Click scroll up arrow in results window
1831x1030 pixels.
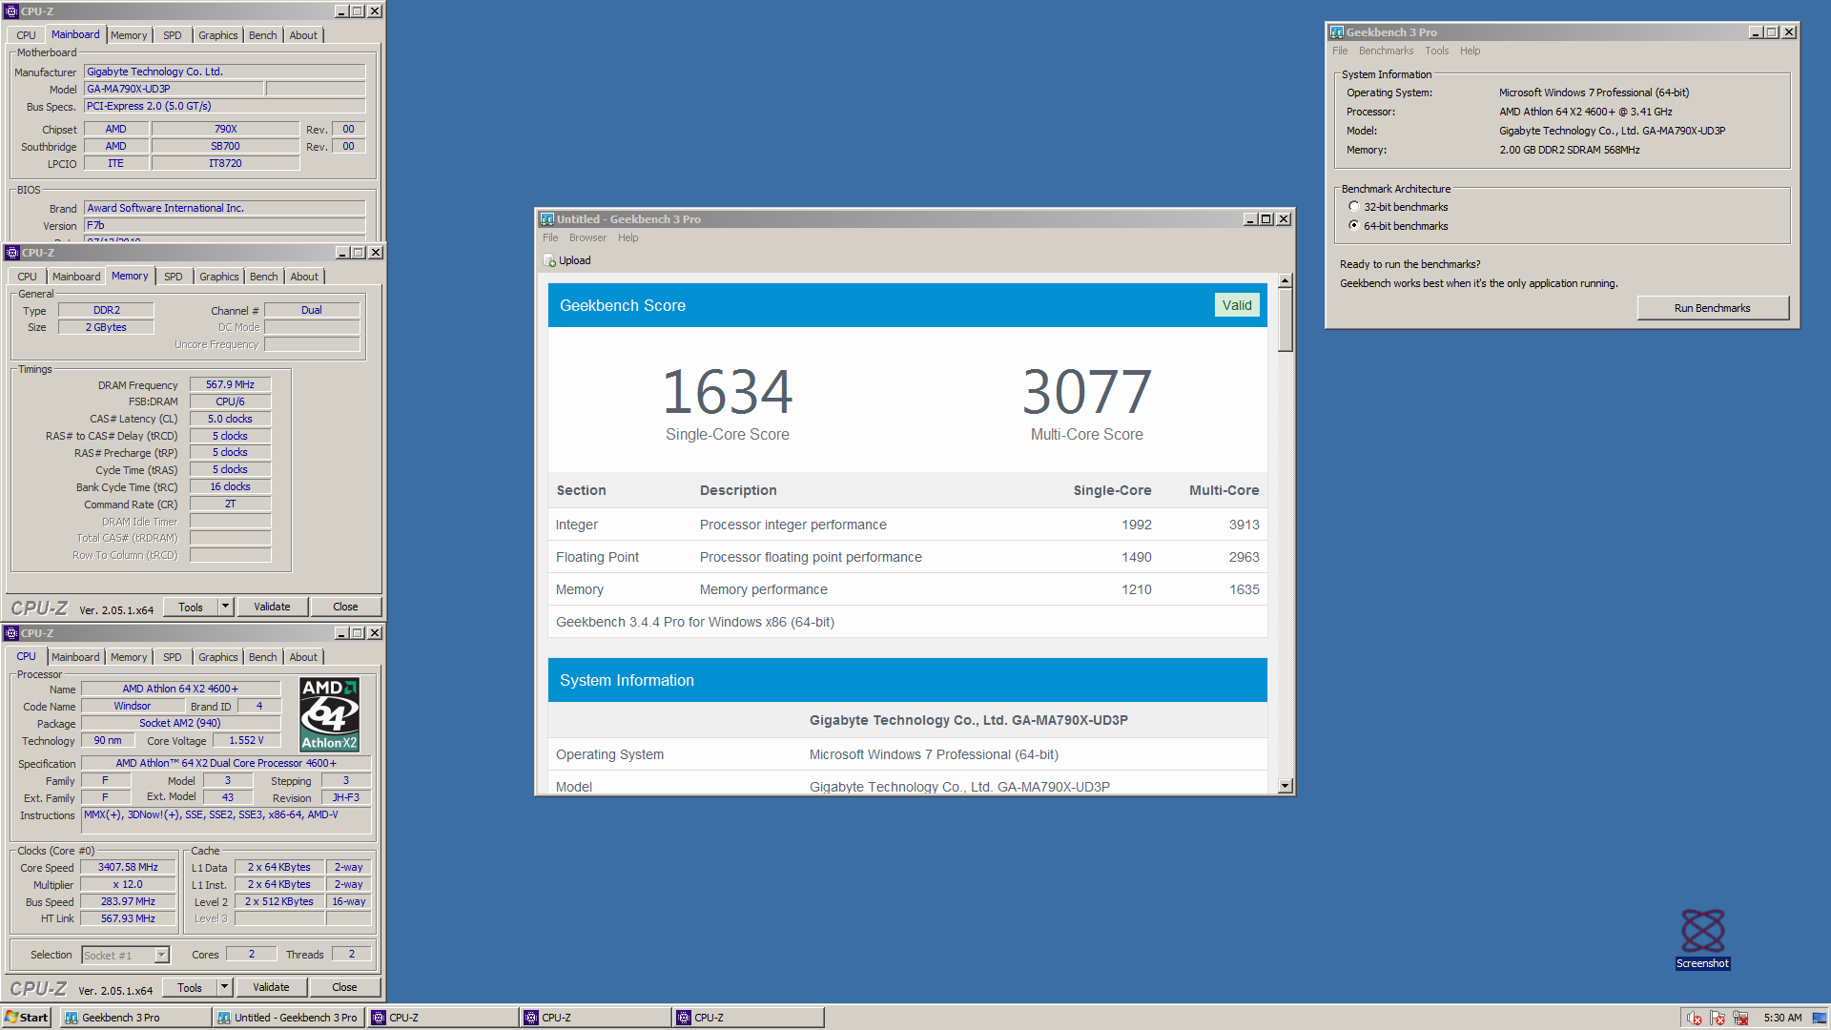point(1285,280)
